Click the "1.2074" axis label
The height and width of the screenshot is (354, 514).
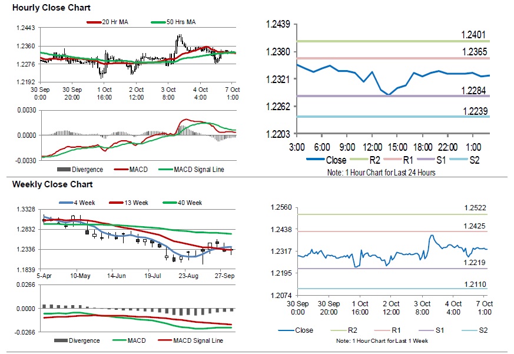(281, 295)
